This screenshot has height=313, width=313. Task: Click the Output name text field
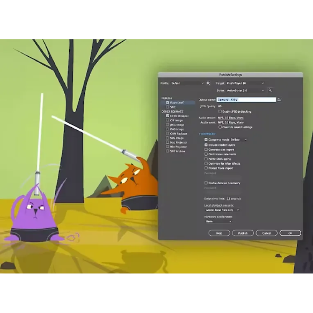tap(246, 100)
